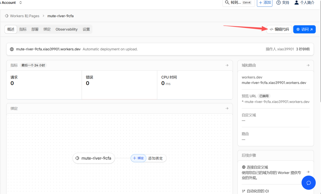Open the Observability tab
Image resolution: width=321 pixels, height=194 pixels.
[67, 29]
